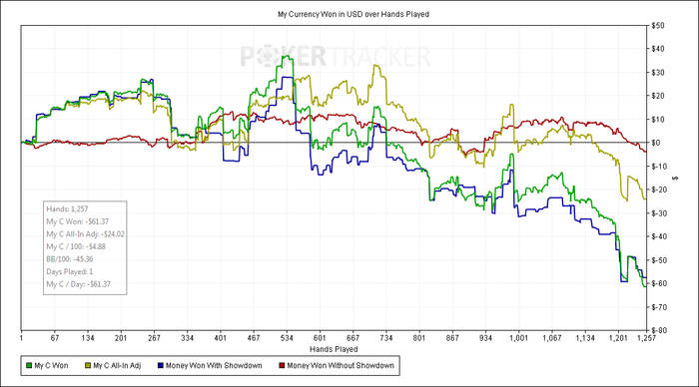Select the 'My C Won' legend label
The image size is (699, 387).
point(51,366)
